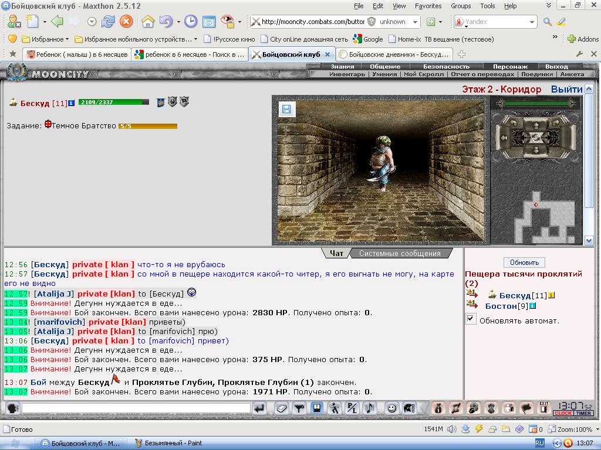
Task: Switch to Системные сообщения tab
Action: click(399, 253)
